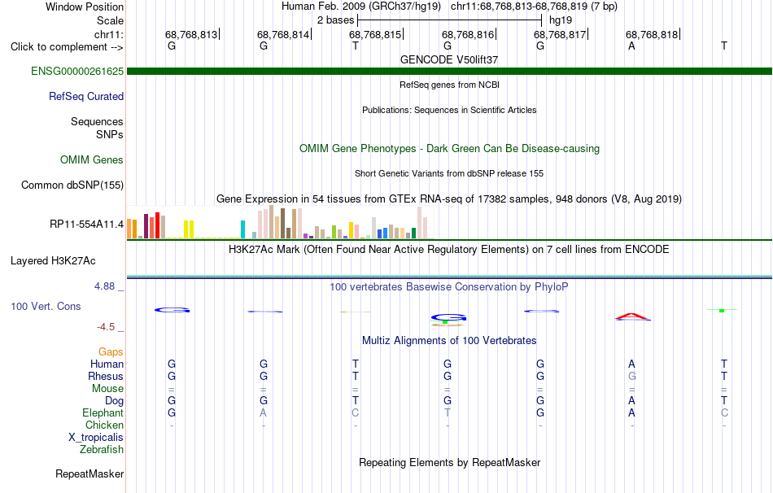This screenshot has height=493, width=773.
Task: Click 'Publications: Sequences in Scientific Articles' title
Action: click(x=449, y=110)
